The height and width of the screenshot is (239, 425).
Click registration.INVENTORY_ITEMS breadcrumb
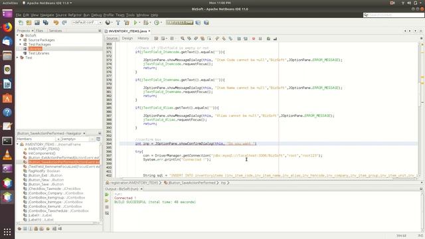(134, 183)
